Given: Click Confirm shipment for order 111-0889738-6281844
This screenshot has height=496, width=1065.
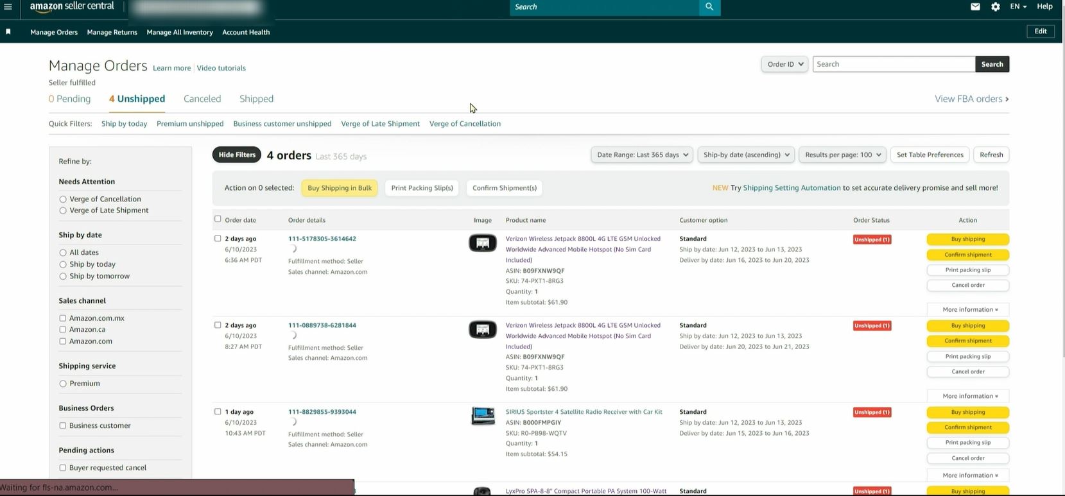Looking at the screenshot, I should (x=968, y=341).
